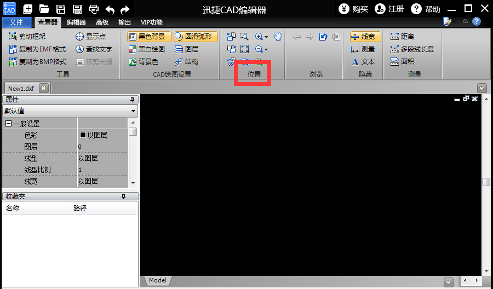Viewport: 493px width, 289px height.
Task: Open the 查找文字 find text tool
Action: tap(94, 49)
